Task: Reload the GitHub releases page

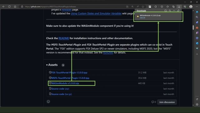Action: pyautogui.click(x=9, y=7)
